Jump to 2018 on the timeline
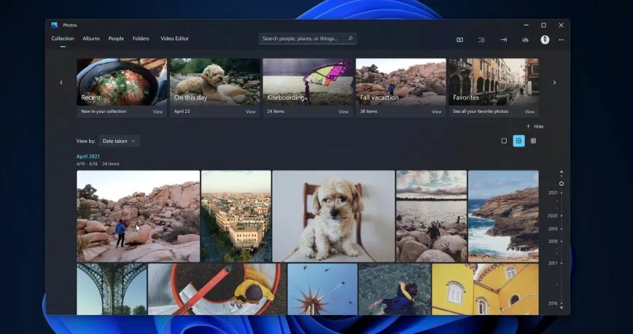Image resolution: width=633 pixels, height=334 pixels. pos(553,241)
